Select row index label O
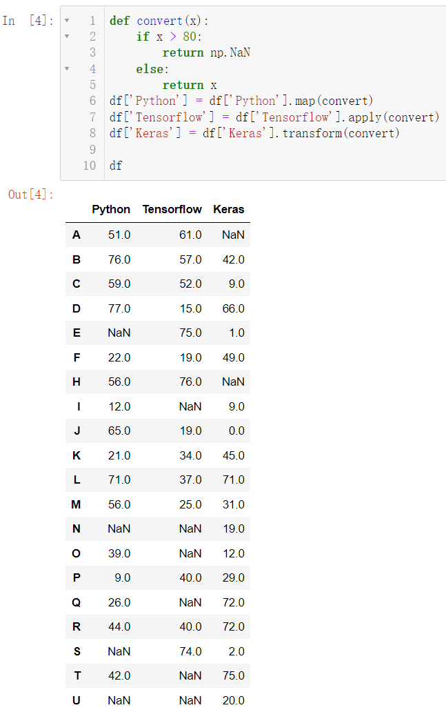This screenshot has width=446, height=712. click(x=77, y=553)
